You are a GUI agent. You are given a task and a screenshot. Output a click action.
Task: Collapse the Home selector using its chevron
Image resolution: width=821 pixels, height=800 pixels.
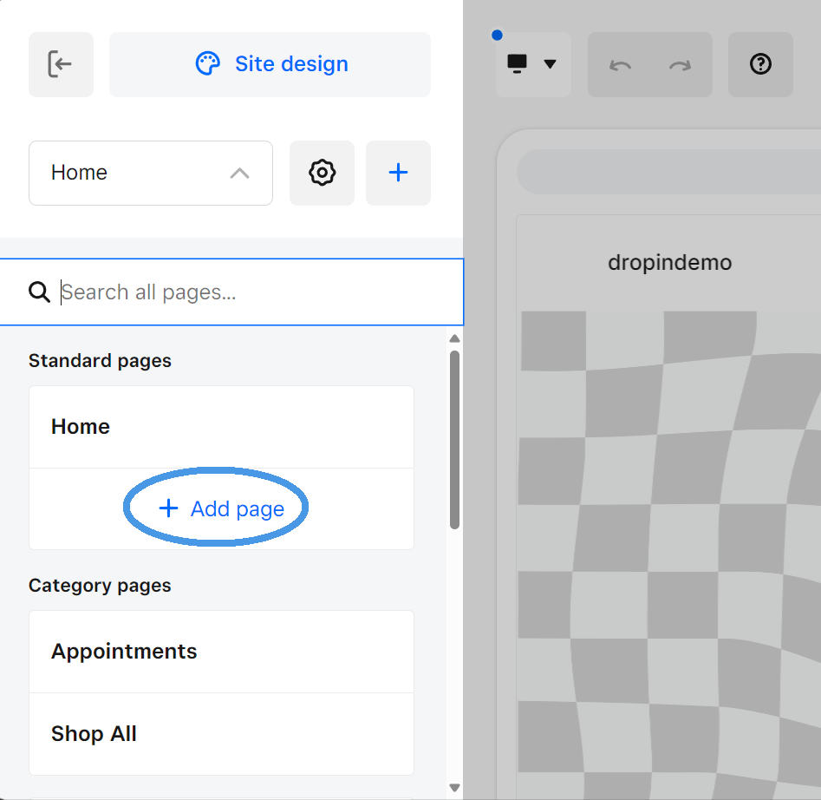point(239,173)
